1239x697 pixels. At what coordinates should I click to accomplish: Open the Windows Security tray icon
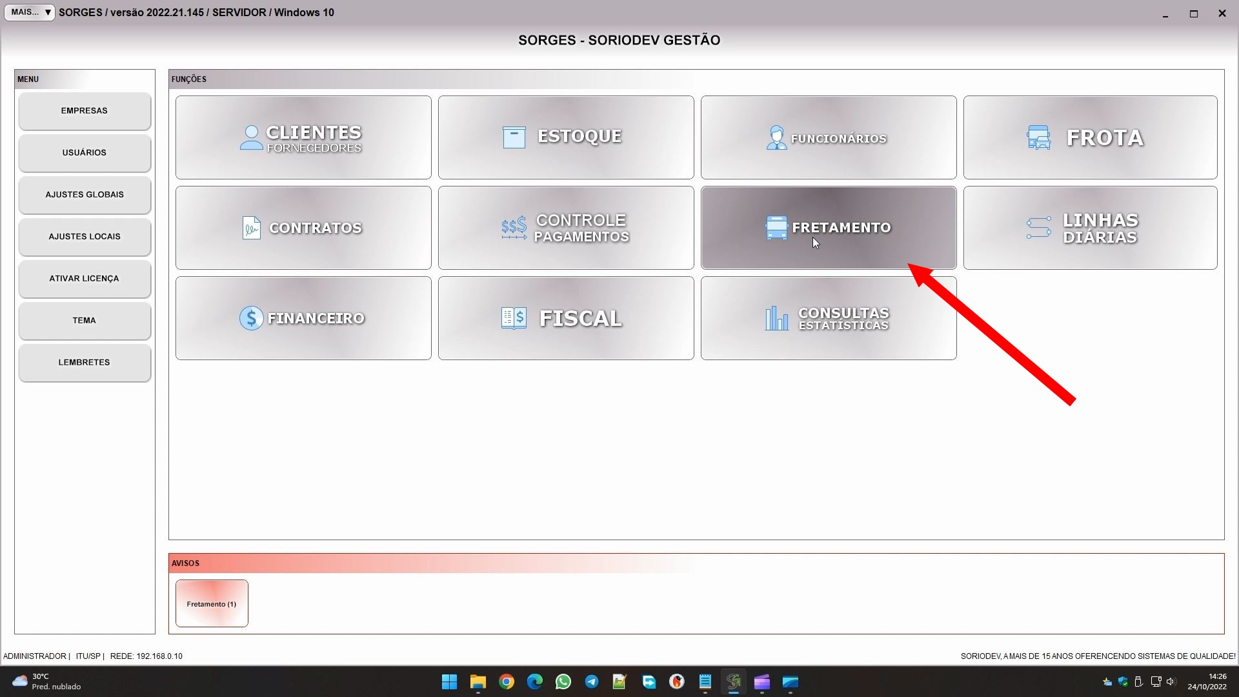point(1123,682)
